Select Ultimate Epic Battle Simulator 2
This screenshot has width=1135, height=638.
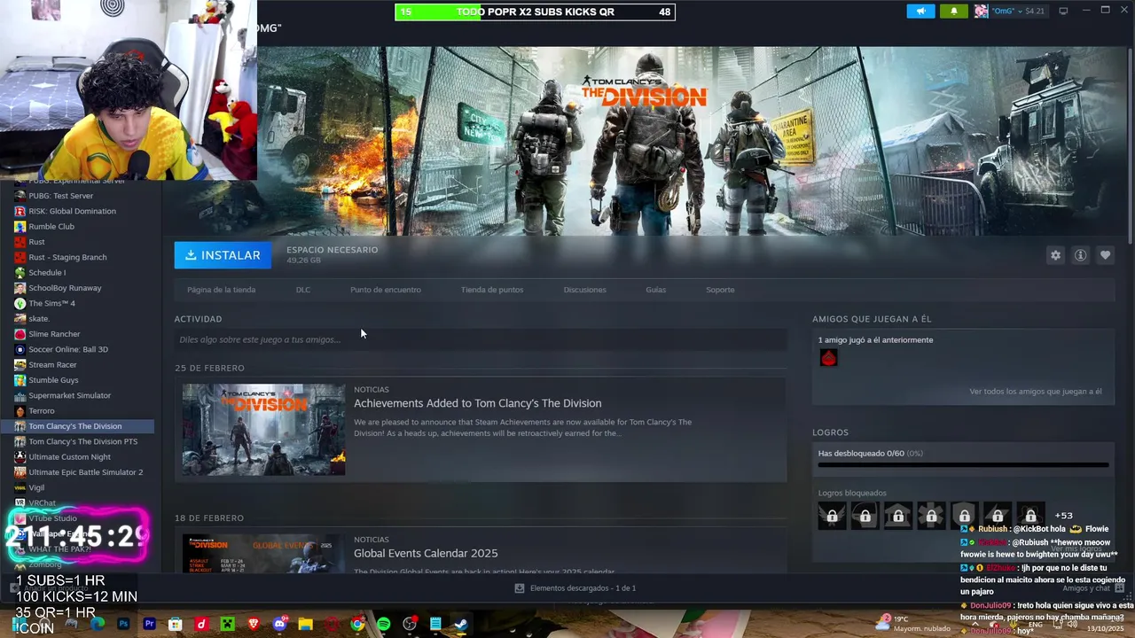coord(85,472)
